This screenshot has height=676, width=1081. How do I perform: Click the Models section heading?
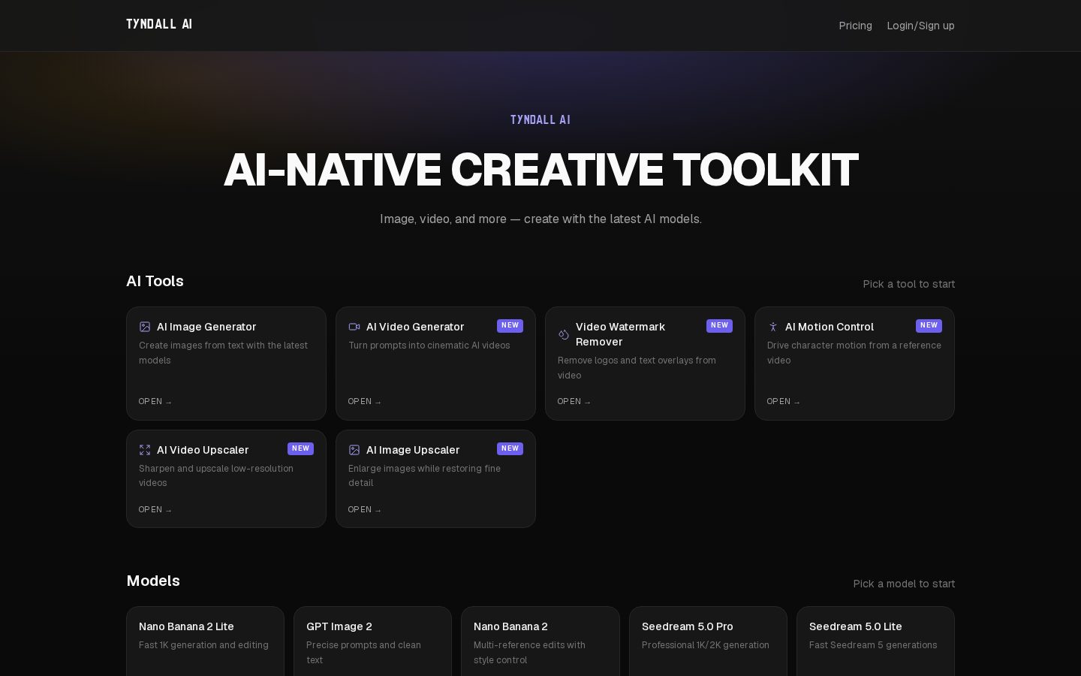[153, 581]
